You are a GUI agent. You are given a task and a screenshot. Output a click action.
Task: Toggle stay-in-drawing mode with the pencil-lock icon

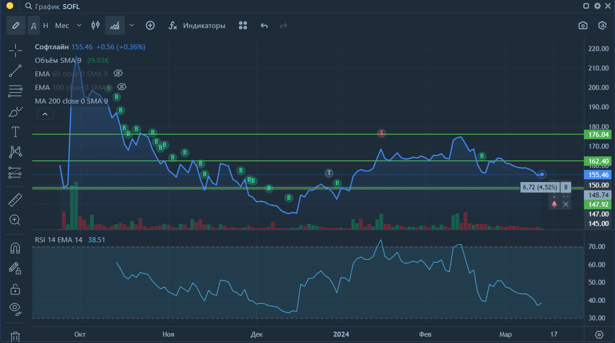tap(15, 268)
